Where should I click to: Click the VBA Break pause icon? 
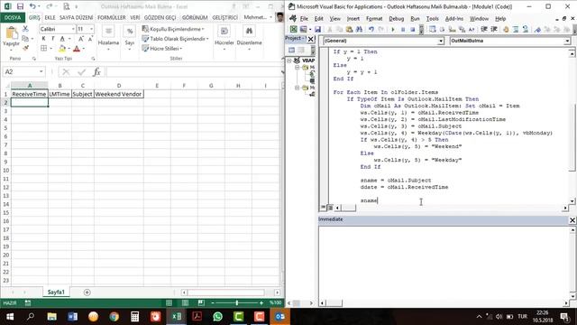point(403,29)
